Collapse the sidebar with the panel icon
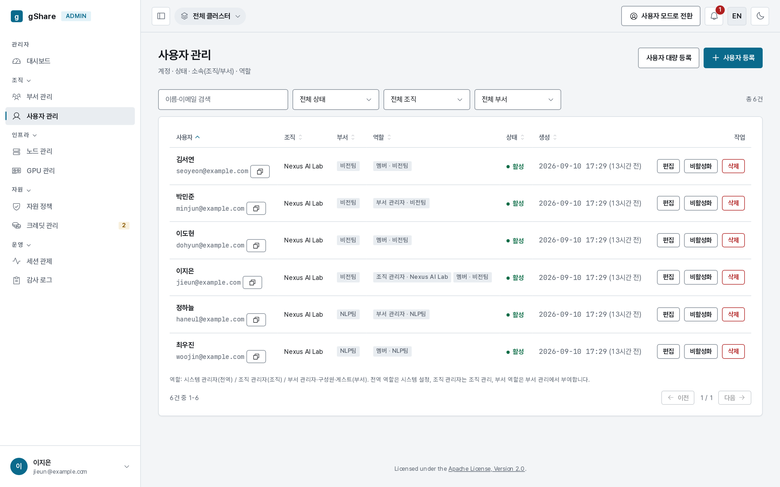 click(x=161, y=16)
